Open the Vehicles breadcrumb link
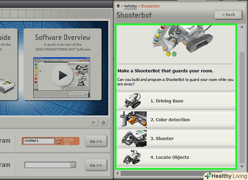 tap(130, 6)
